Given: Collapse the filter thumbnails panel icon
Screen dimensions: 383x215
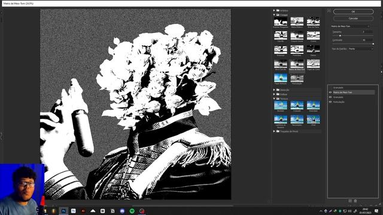Looking at the screenshot, I should (x=329, y=11).
